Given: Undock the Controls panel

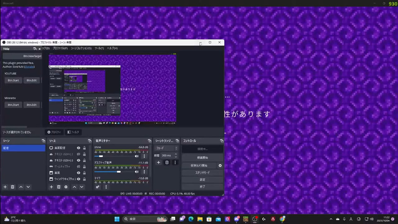Looking at the screenshot, I should pyautogui.click(x=221, y=141).
